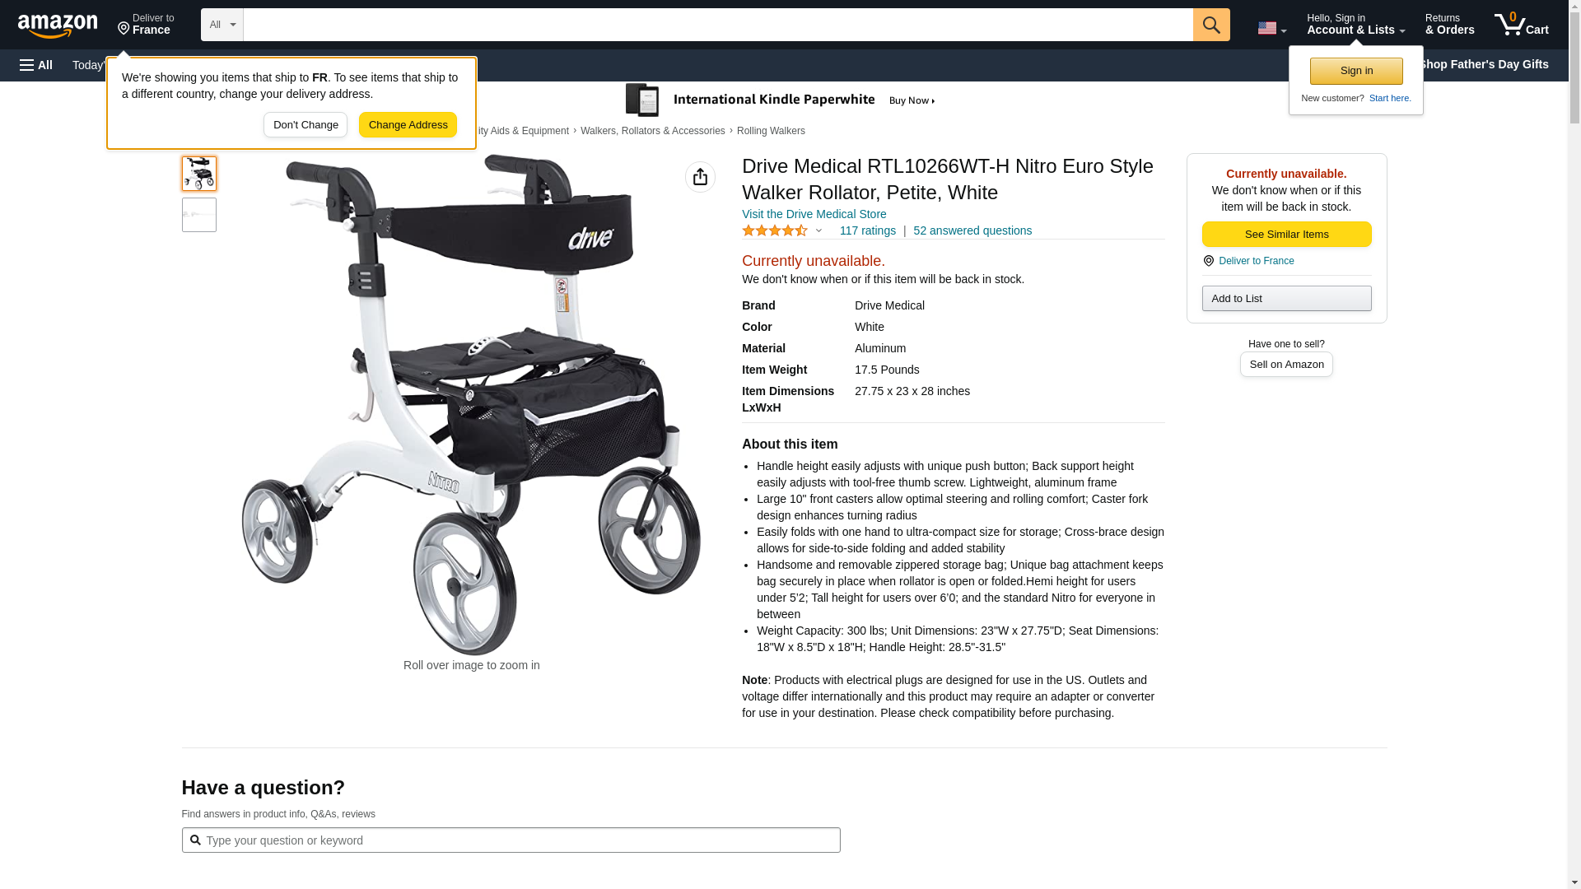Viewport: 1581px width, 889px height.
Task: Expand the All search category dropdown
Action: [222, 25]
